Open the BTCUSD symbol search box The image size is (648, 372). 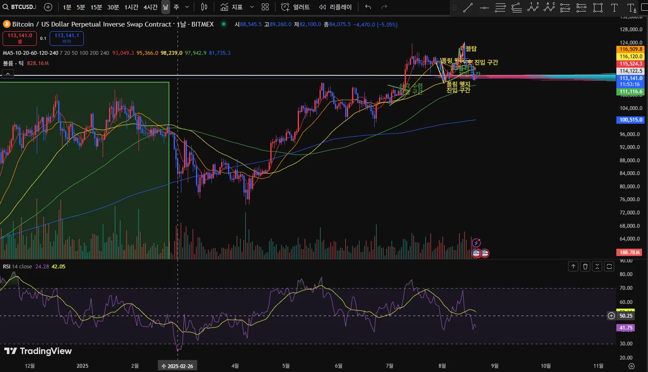coord(20,7)
